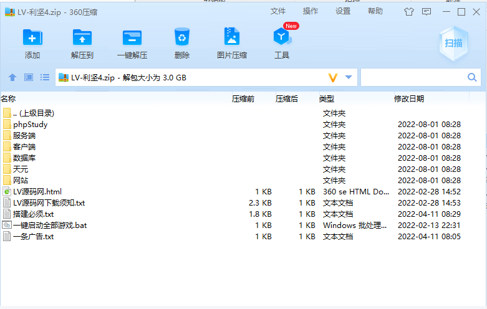Image resolution: width=487 pixels, height=309 pixels.
Task: Click the archive icon in the path bar
Action: (64, 77)
